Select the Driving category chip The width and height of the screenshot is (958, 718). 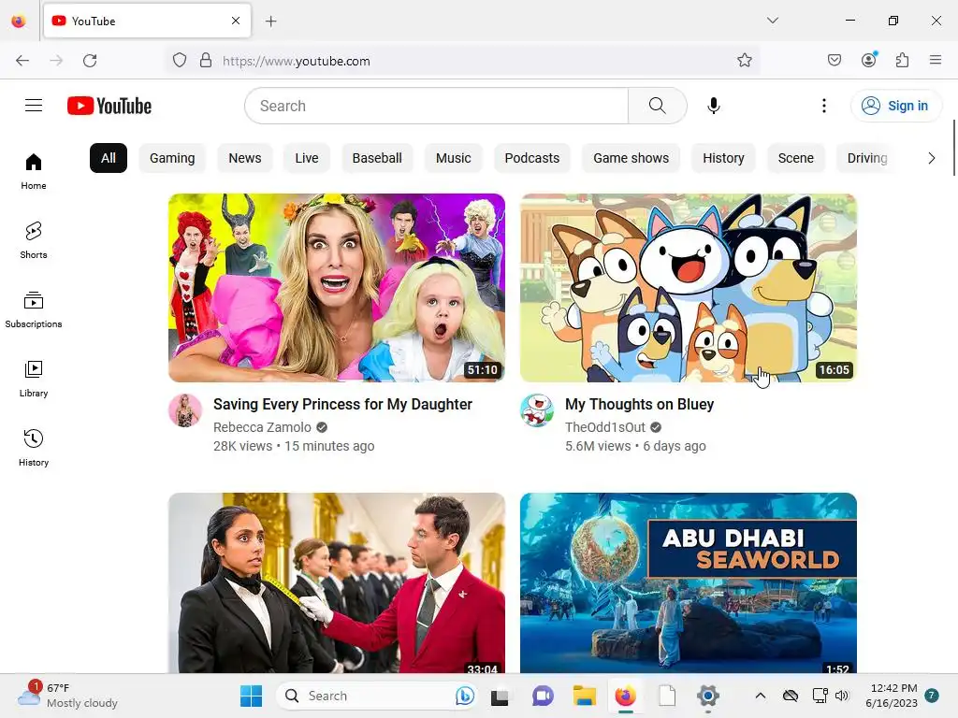tap(867, 158)
